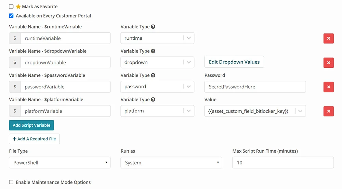Image resolution: width=342 pixels, height=189 pixels.
Task: Delete the runtimeVariable row with red X
Action: click(328, 38)
